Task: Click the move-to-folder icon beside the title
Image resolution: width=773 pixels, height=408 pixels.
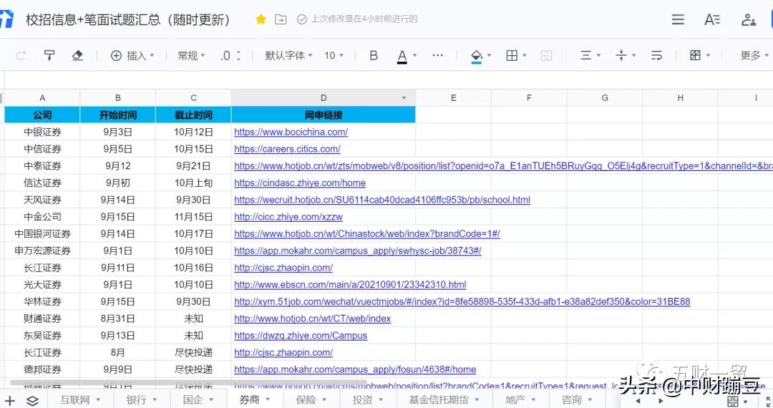Action: 281,19
